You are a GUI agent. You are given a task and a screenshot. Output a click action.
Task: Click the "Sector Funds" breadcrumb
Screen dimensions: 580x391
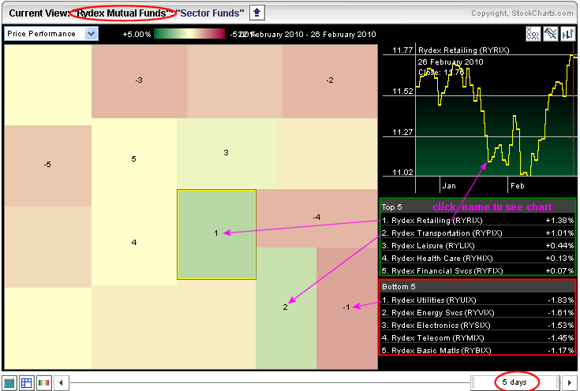[x=211, y=13]
